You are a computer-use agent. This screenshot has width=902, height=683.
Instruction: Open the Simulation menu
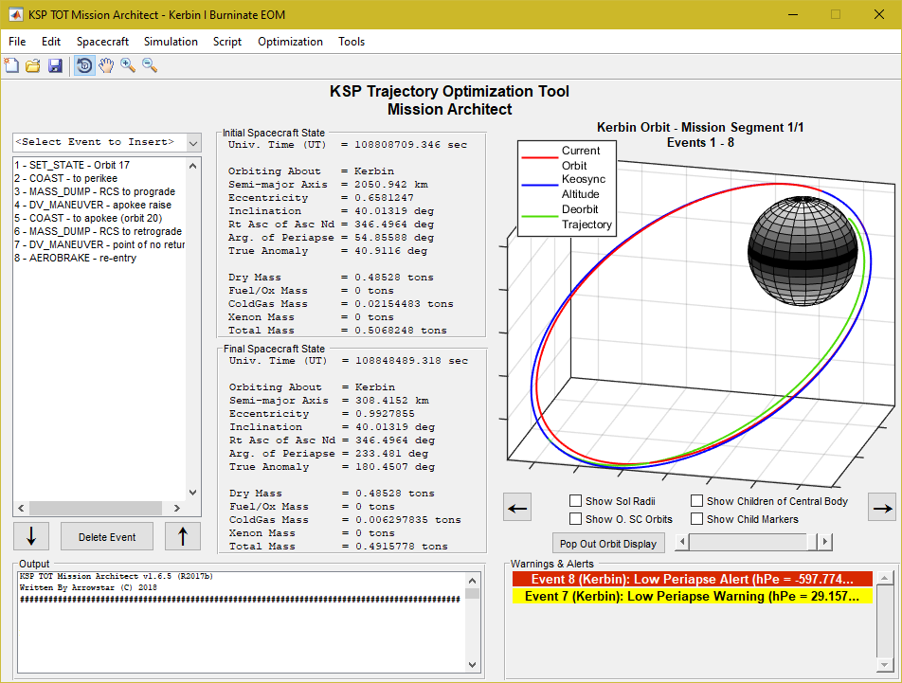171,42
